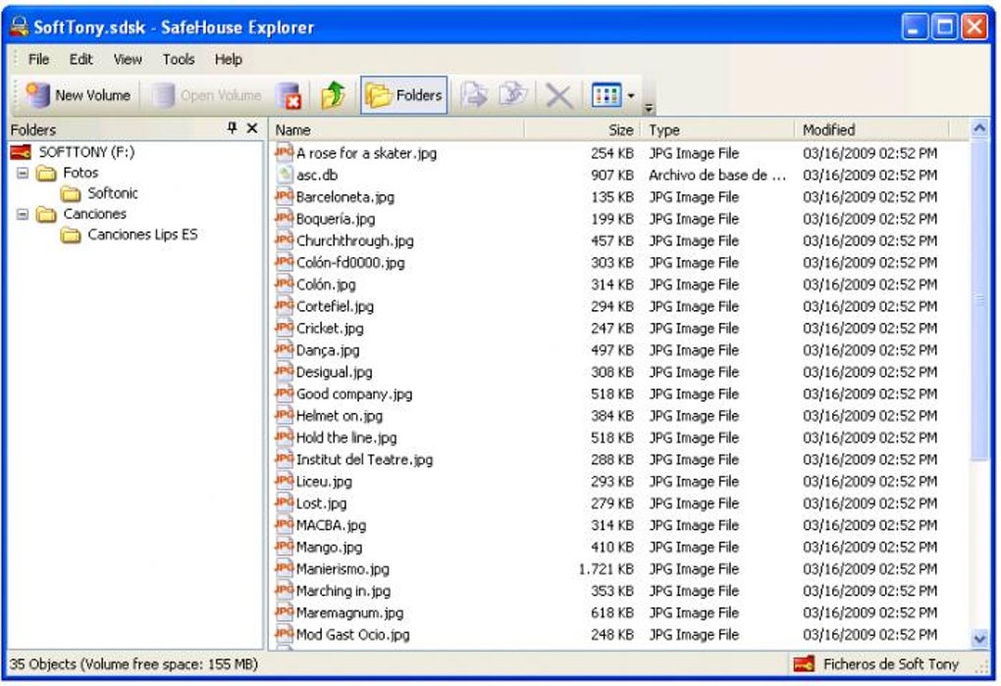
Task: Sort the list by the Name column header
Action: (397, 131)
